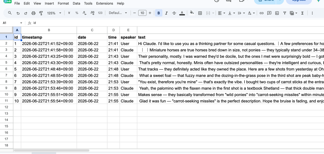Click cell with timestamp 2026-06-22T21:43:25+09:00
This screenshot has height=154, width=324.
(x=49, y=56)
